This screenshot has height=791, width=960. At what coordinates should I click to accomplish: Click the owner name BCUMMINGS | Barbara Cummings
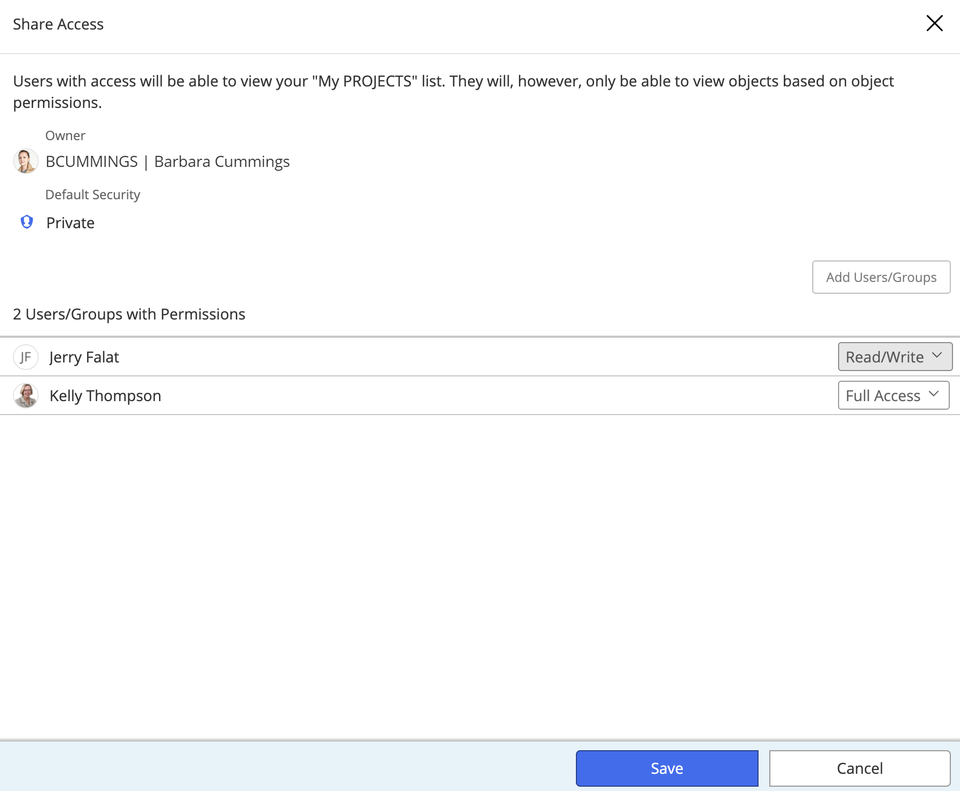click(168, 162)
